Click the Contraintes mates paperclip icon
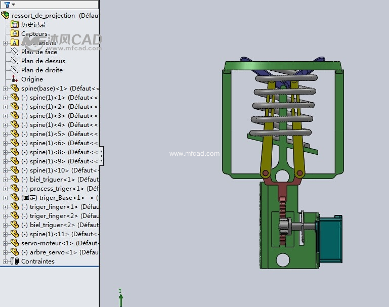389x307 pixels. pos(15,261)
